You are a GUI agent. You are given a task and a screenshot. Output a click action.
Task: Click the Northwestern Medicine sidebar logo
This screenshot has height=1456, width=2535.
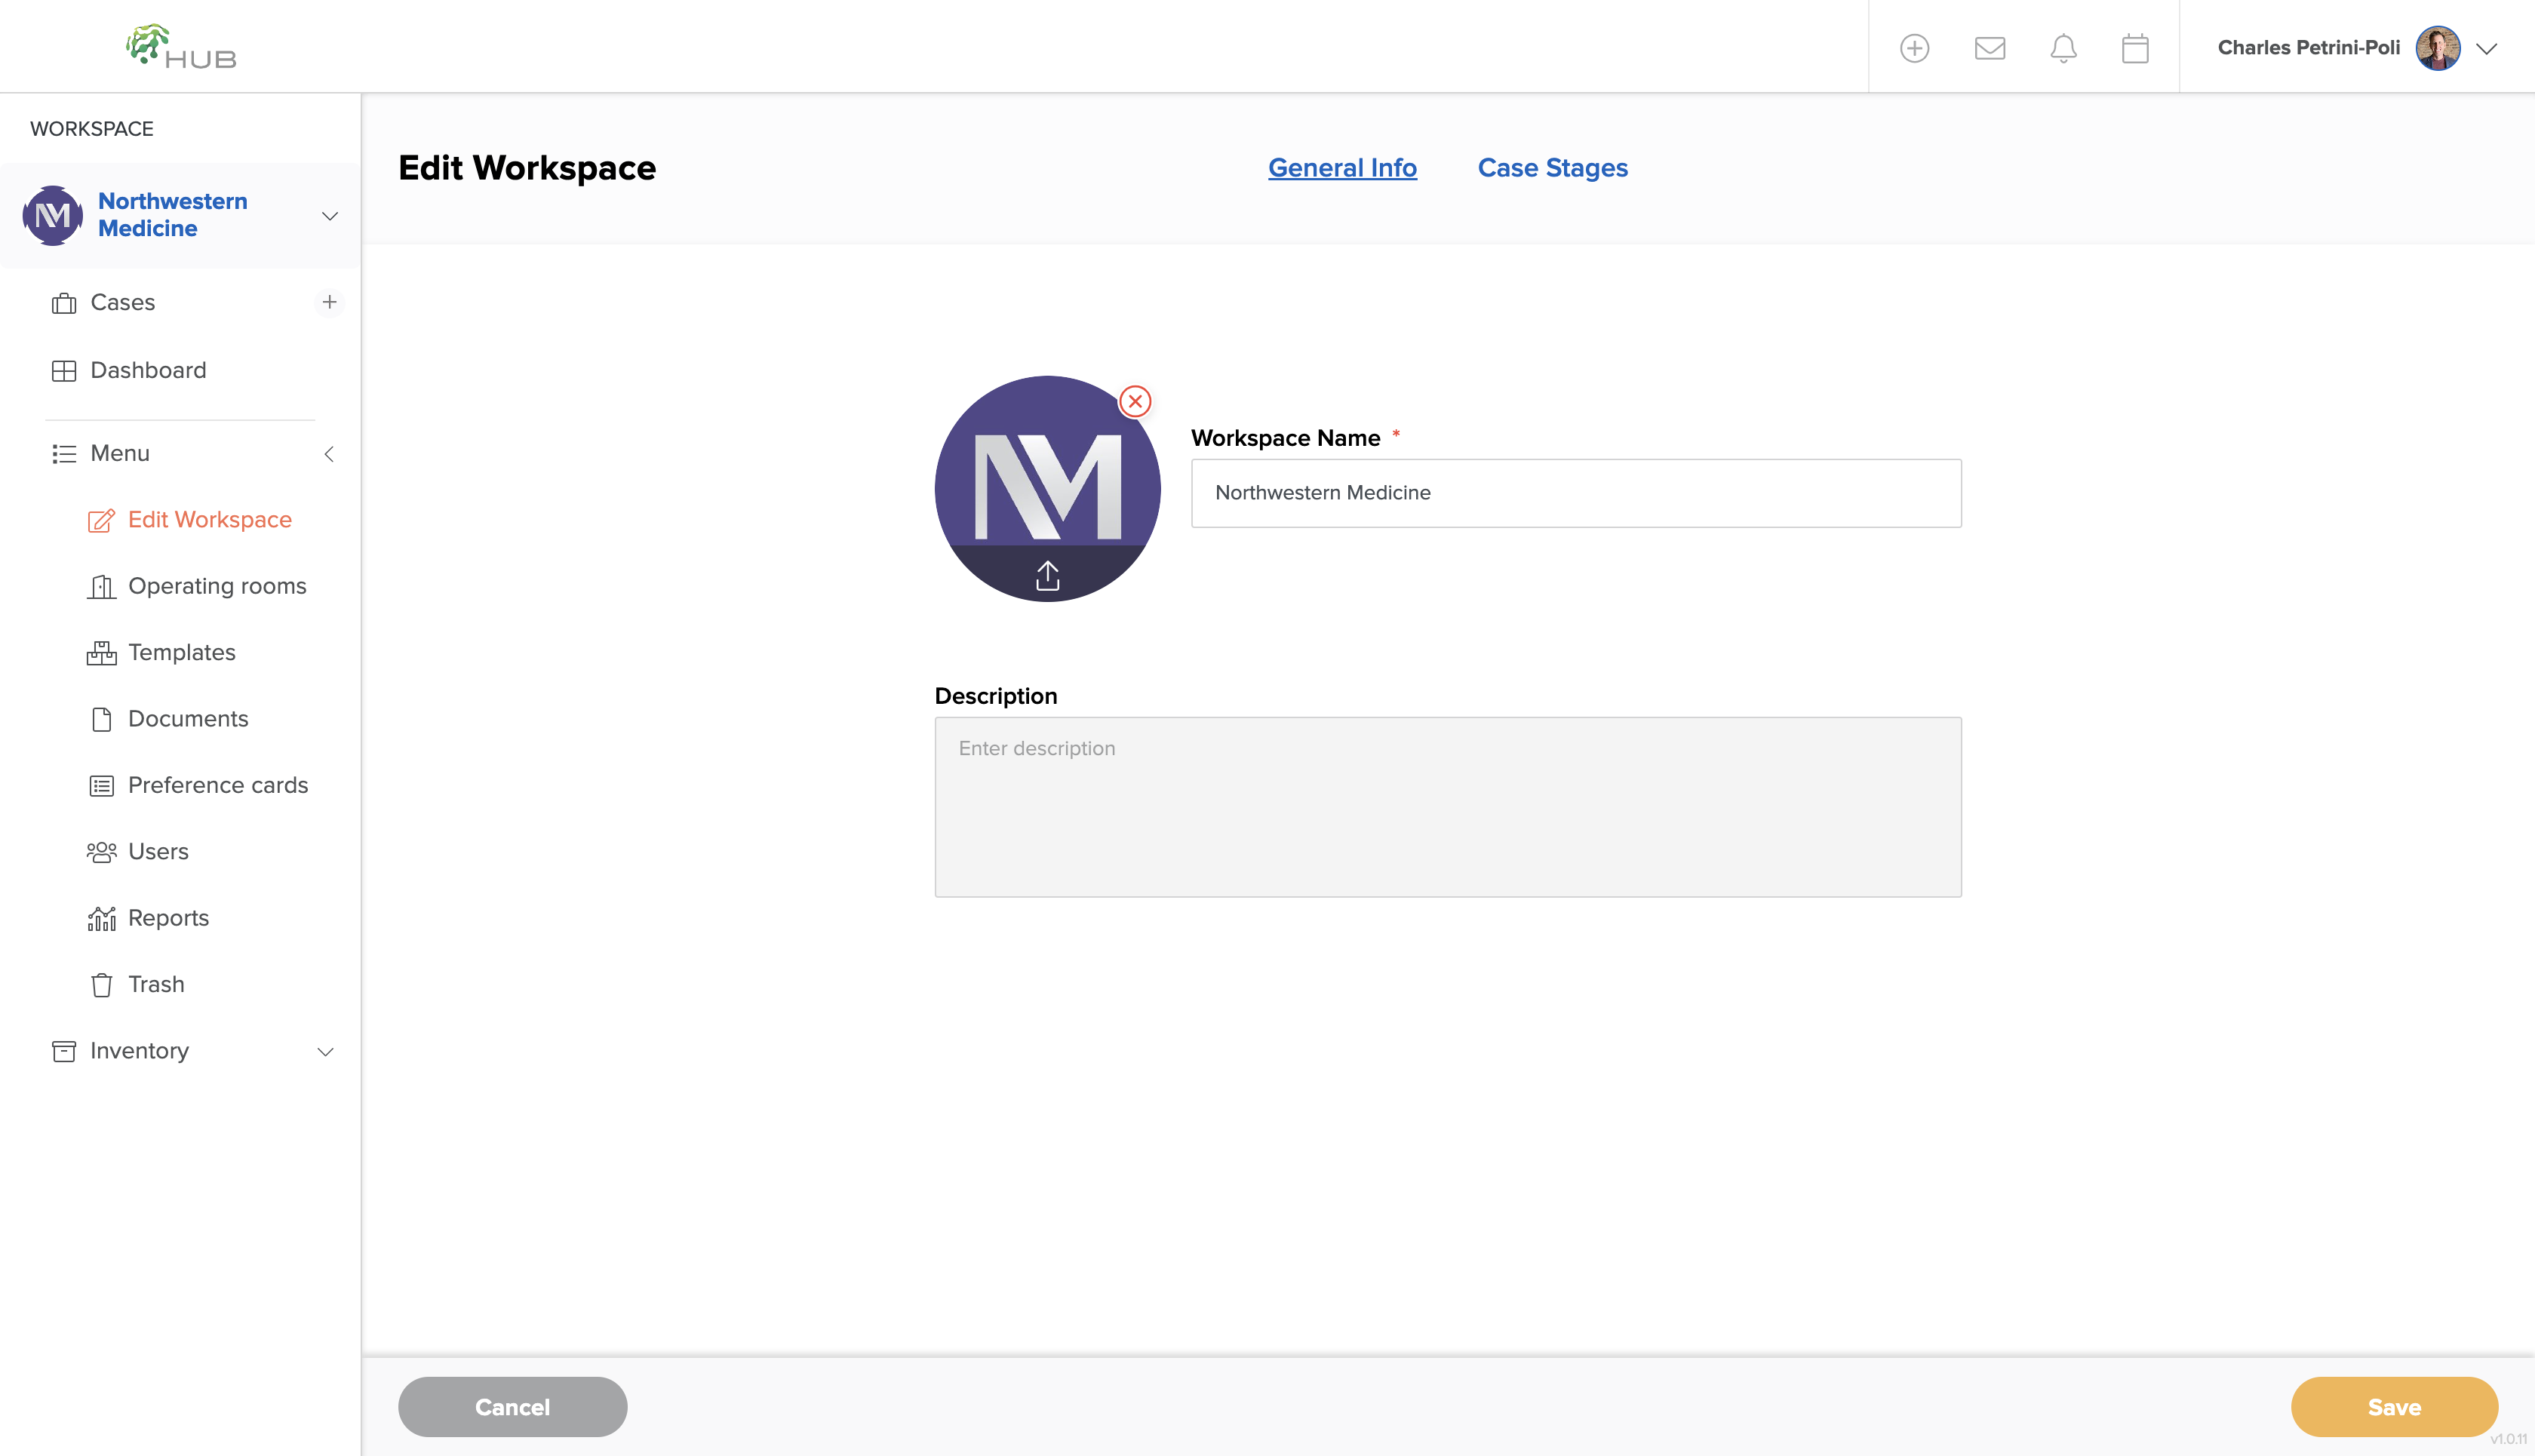click(x=53, y=215)
